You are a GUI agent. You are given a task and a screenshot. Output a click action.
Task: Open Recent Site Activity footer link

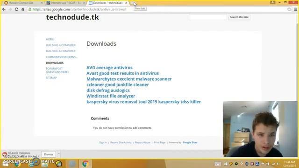(x=121, y=142)
